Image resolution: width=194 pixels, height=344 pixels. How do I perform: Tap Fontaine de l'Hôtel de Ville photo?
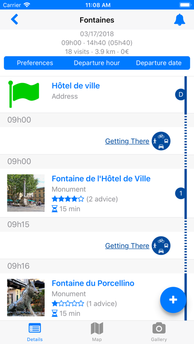pos(26,193)
